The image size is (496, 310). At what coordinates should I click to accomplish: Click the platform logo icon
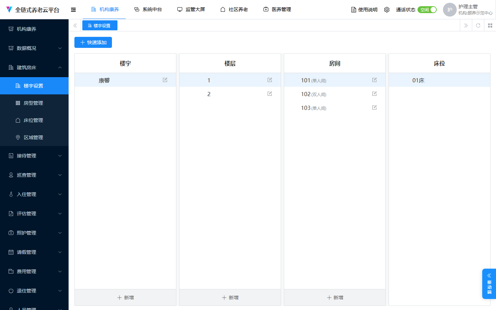tap(9, 10)
